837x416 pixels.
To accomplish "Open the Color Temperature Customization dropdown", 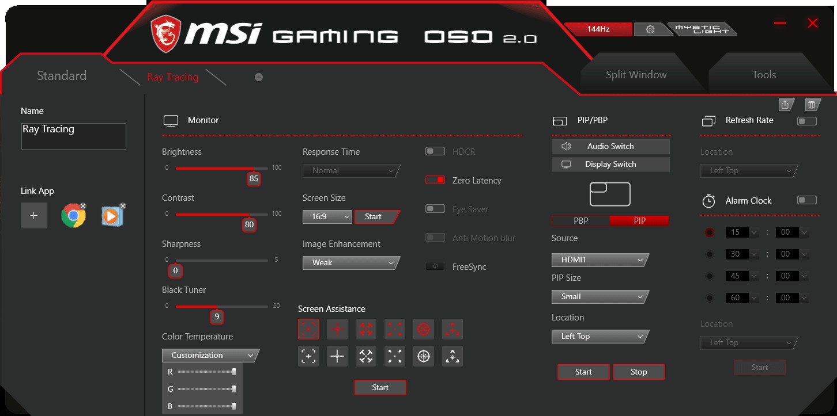I will pos(210,356).
